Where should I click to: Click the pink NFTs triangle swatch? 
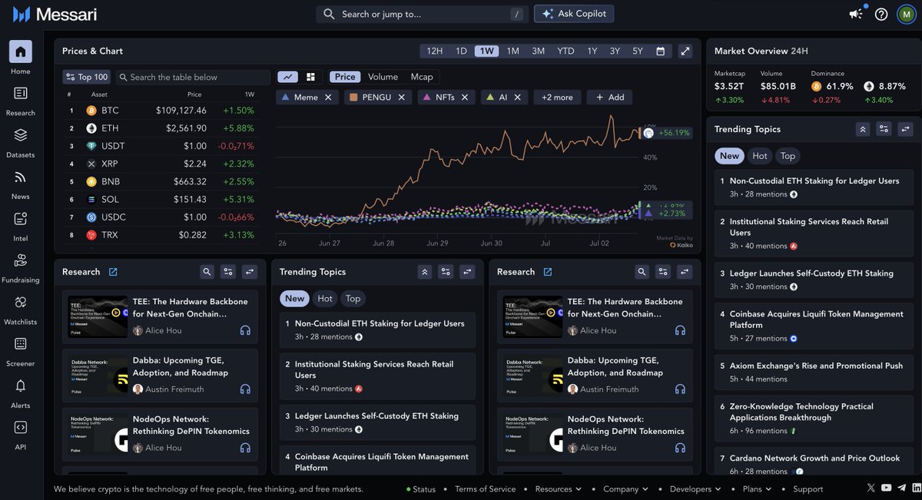[x=426, y=98]
